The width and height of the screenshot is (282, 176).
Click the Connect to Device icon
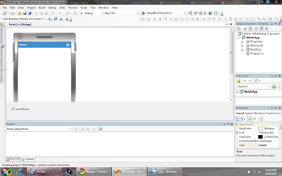tap(50, 19)
